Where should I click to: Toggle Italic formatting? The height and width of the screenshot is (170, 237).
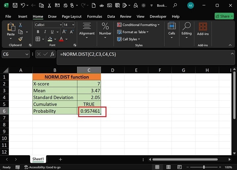[45, 32]
